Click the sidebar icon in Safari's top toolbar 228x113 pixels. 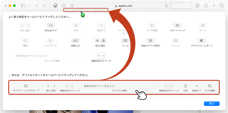tap(23, 6)
